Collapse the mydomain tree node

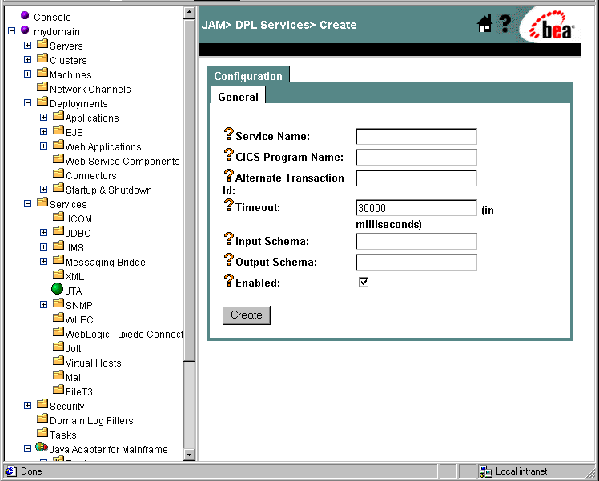[11, 30]
